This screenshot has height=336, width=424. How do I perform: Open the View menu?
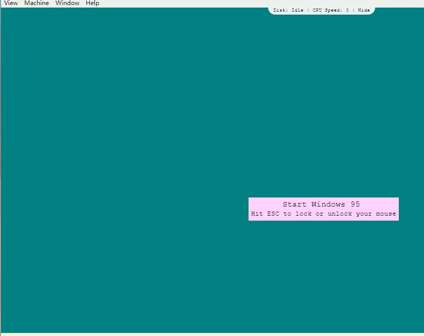coord(11,3)
